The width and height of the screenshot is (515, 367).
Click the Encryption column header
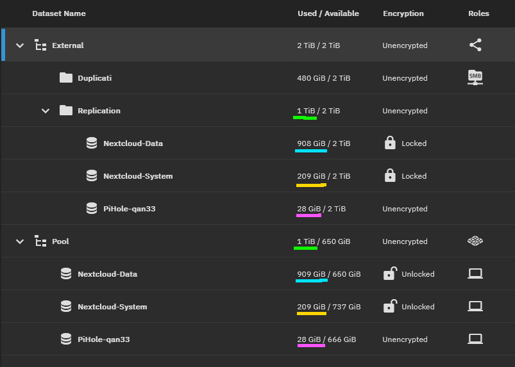pos(403,13)
